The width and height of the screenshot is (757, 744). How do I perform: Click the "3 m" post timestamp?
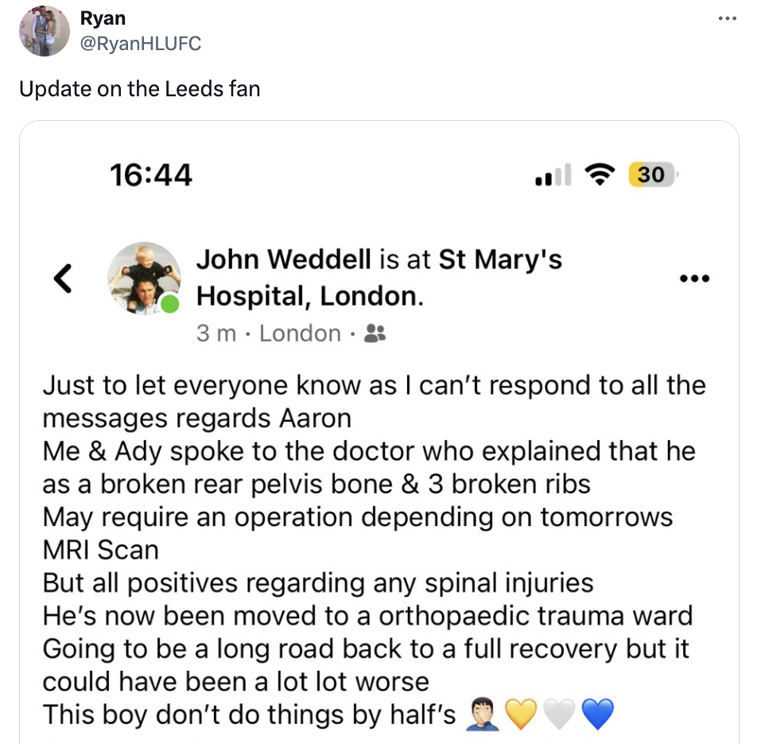click(x=216, y=333)
